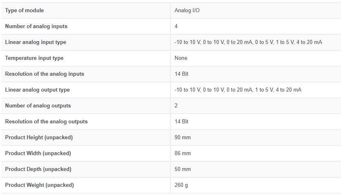Click the "Type of module" label

pos(24,11)
